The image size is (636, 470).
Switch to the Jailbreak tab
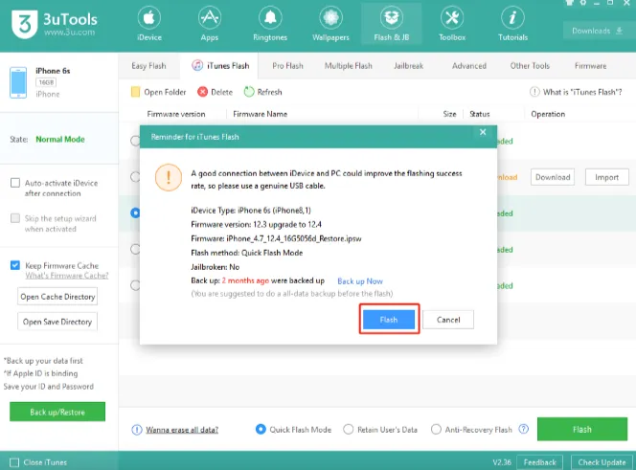408,66
